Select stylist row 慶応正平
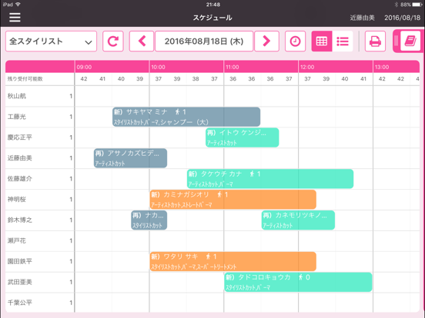Viewport: 425px width, 318px height. pyautogui.click(x=40, y=137)
